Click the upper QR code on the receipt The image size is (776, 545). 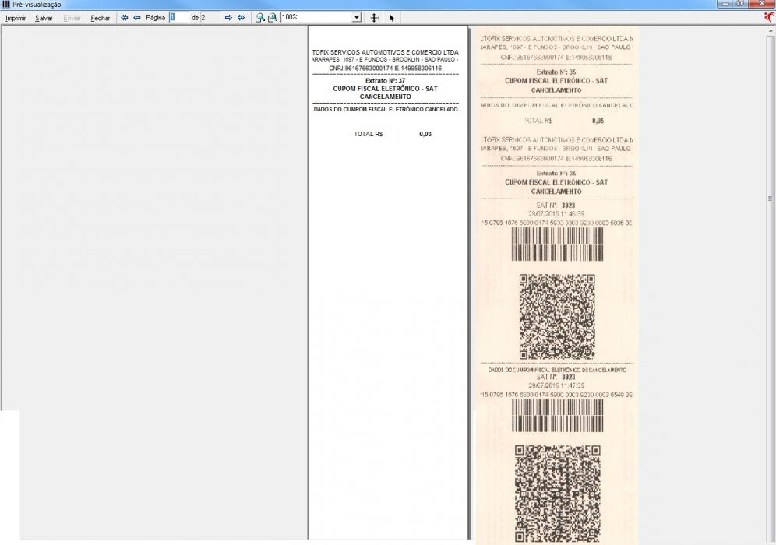pyautogui.click(x=557, y=317)
